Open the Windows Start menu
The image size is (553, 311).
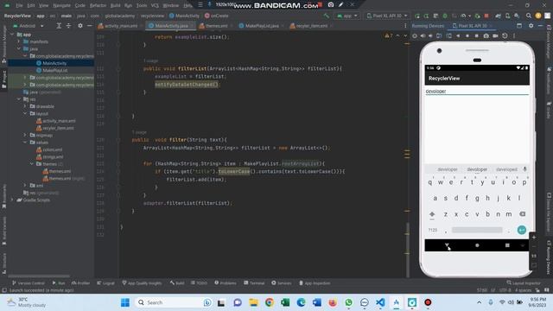pos(125,302)
